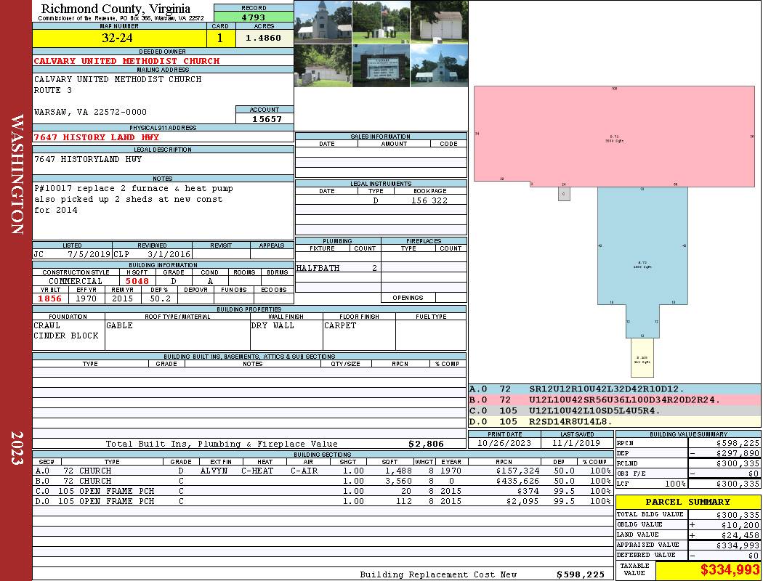Click D.0 sketch code R2SD14R8U14L8
This screenshot has height=581, width=763.
(x=570, y=421)
